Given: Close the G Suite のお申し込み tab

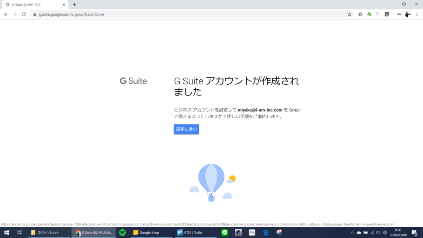Looking at the screenshot, I should 64,5.
